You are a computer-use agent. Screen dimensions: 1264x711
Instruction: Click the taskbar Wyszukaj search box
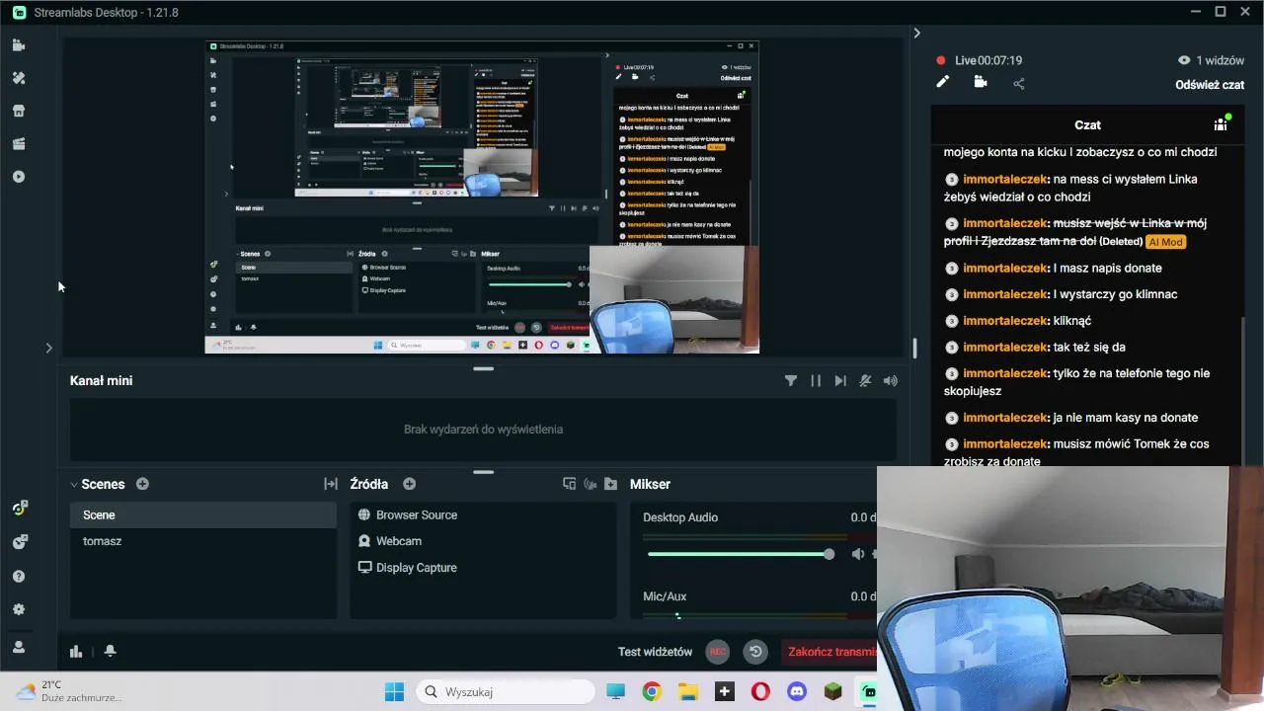click(505, 691)
